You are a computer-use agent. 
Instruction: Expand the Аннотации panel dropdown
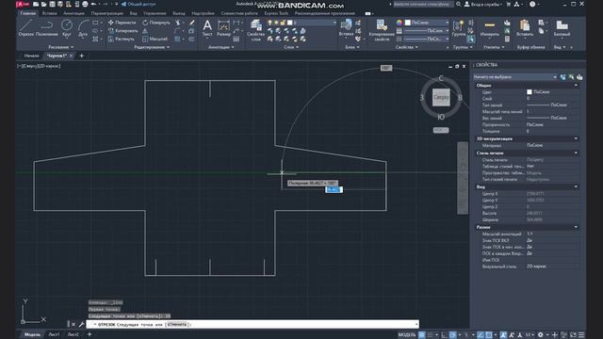pos(220,47)
